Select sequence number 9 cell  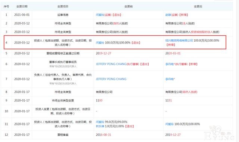coord(6,100)
